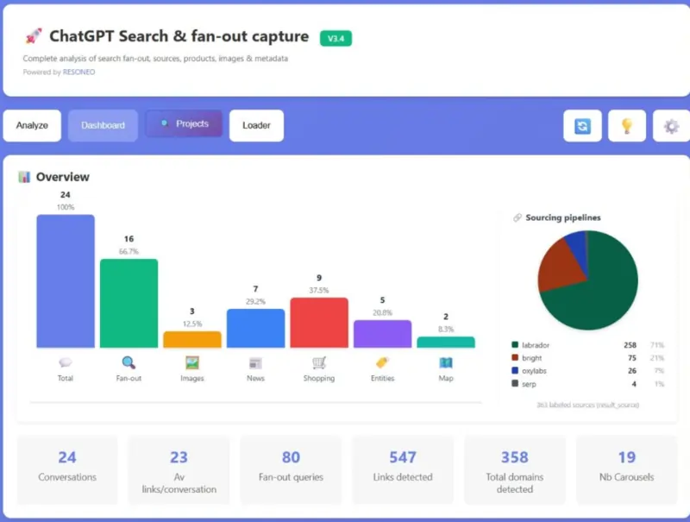Screen dimensions: 690x522
Task: Click the red Shopping bar in chart
Action: tap(319, 323)
